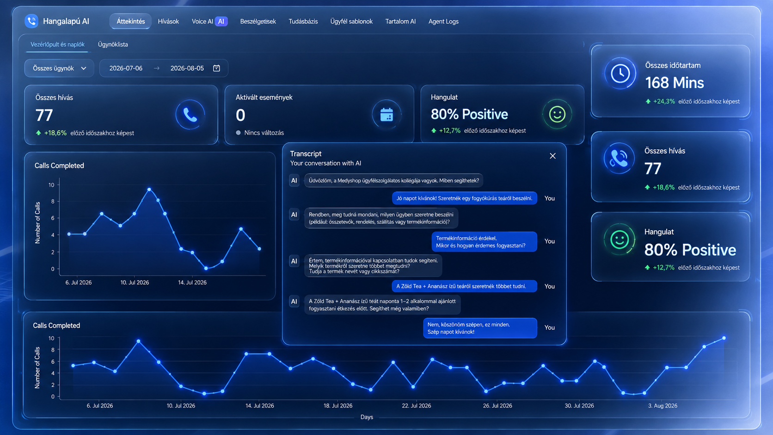Click the calendar icon in Aktivált események card
Viewport: 773px width, 435px height.
[386, 115]
